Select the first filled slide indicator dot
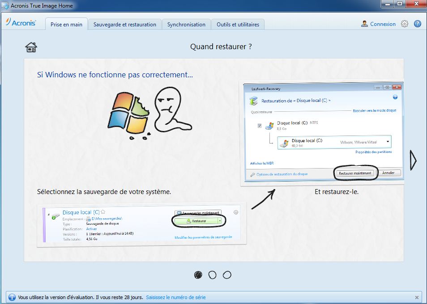 click(x=198, y=275)
